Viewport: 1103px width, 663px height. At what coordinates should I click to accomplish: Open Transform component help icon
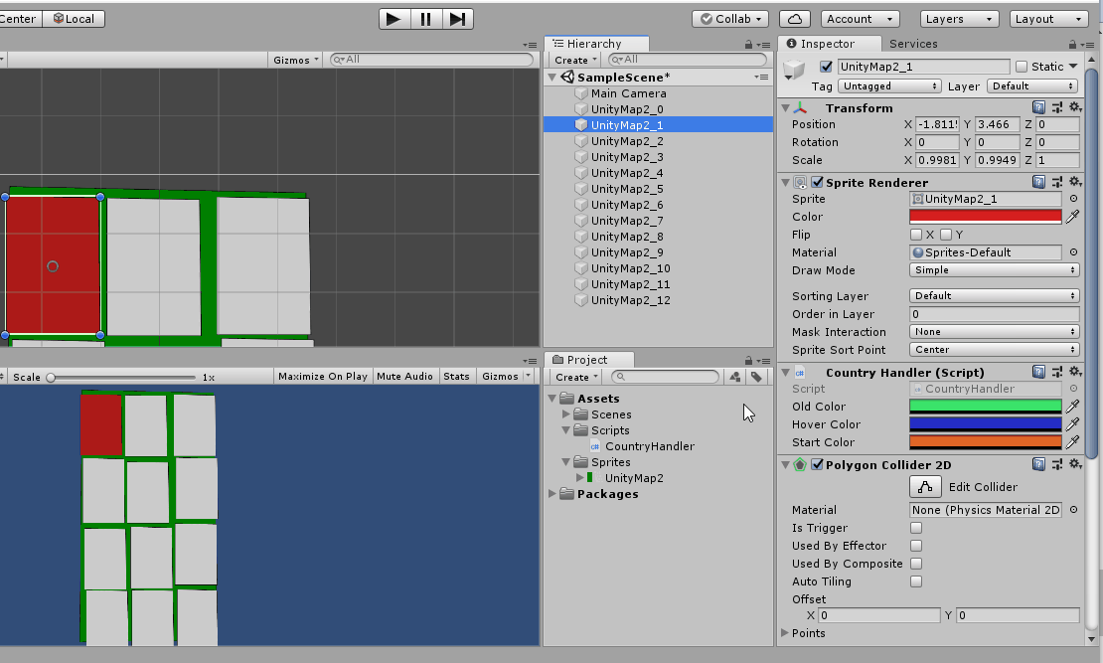(1038, 107)
